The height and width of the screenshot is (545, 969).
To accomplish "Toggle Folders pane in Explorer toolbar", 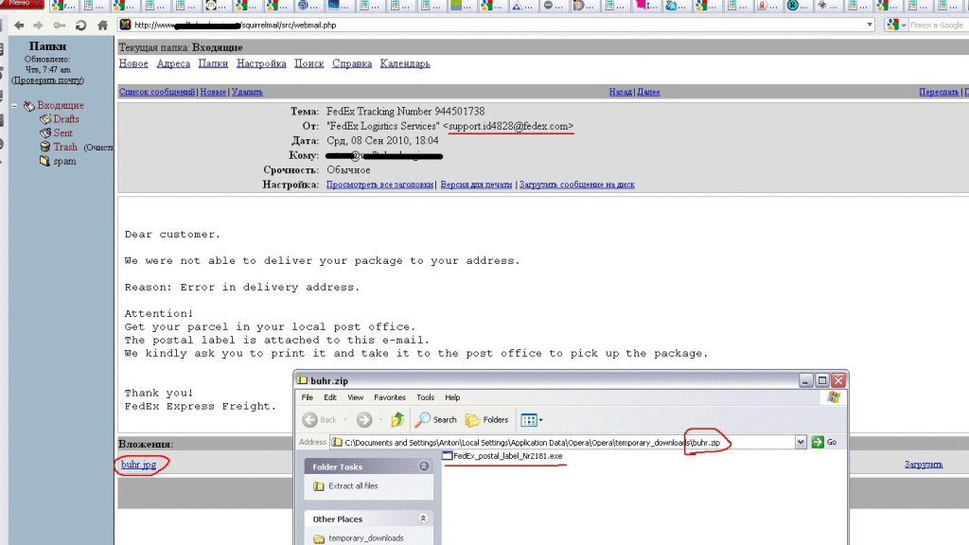I will (x=487, y=420).
